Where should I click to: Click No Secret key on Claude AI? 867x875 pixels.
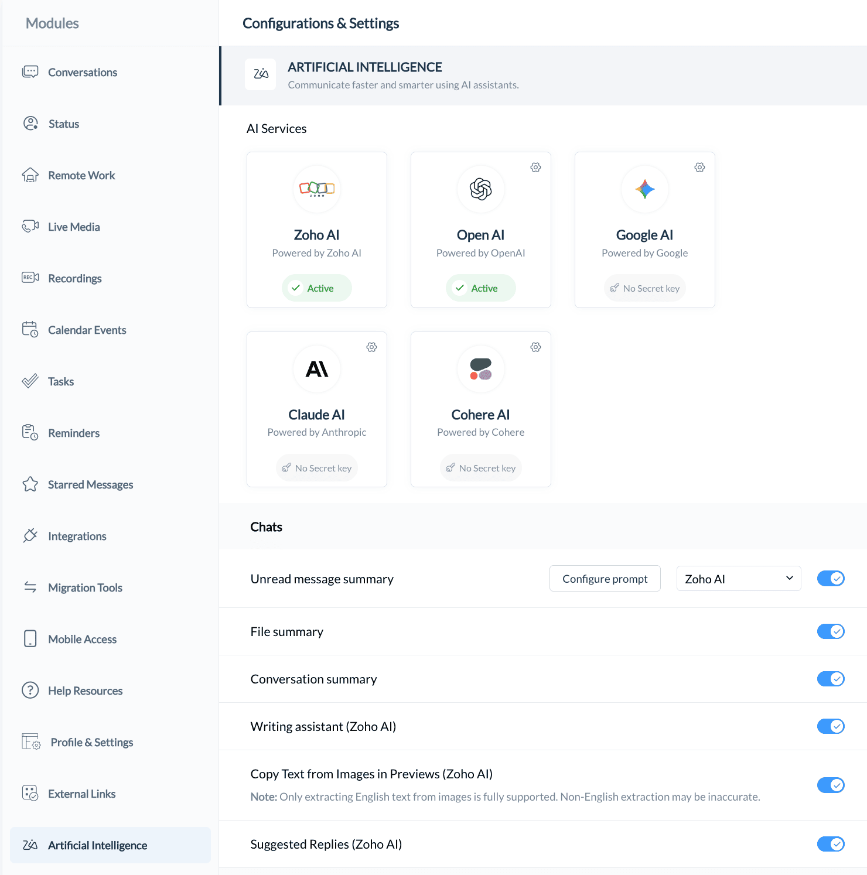tap(317, 468)
